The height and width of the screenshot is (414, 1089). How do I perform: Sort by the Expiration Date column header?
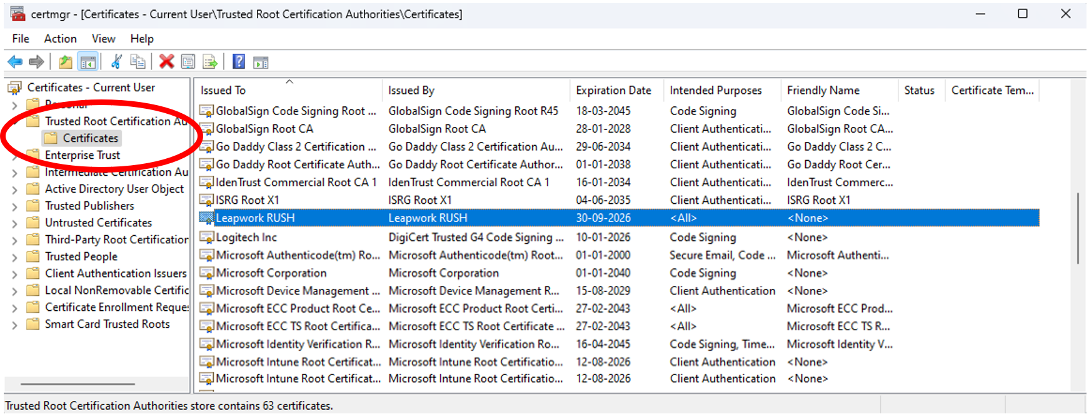[613, 91]
